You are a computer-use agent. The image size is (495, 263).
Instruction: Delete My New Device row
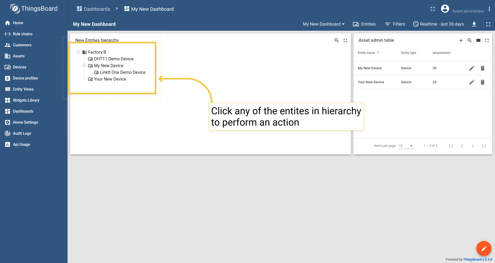(x=483, y=68)
